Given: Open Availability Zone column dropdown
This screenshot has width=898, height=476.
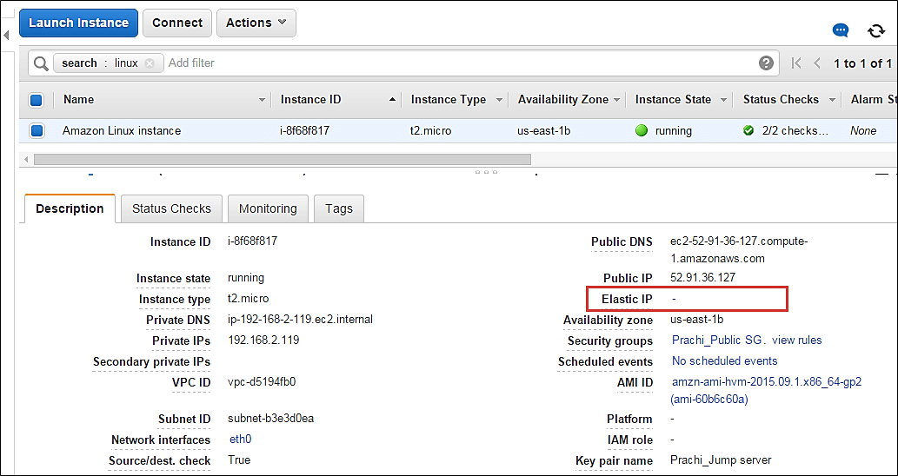Looking at the screenshot, I should point(617,100).
